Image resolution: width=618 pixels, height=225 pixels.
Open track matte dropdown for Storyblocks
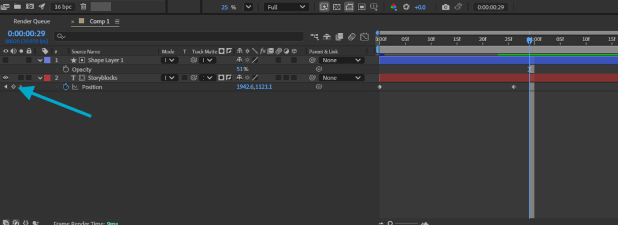pos(208,78)
